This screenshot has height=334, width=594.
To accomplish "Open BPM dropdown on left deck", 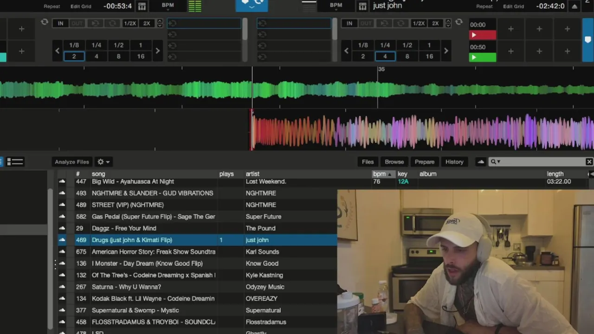I will 168,6.
